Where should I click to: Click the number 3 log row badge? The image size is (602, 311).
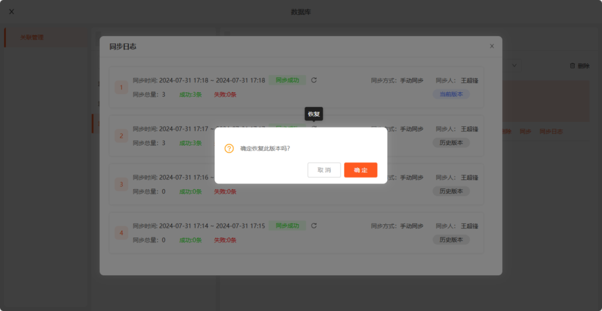pyautogui.click(x=122, y=184)
